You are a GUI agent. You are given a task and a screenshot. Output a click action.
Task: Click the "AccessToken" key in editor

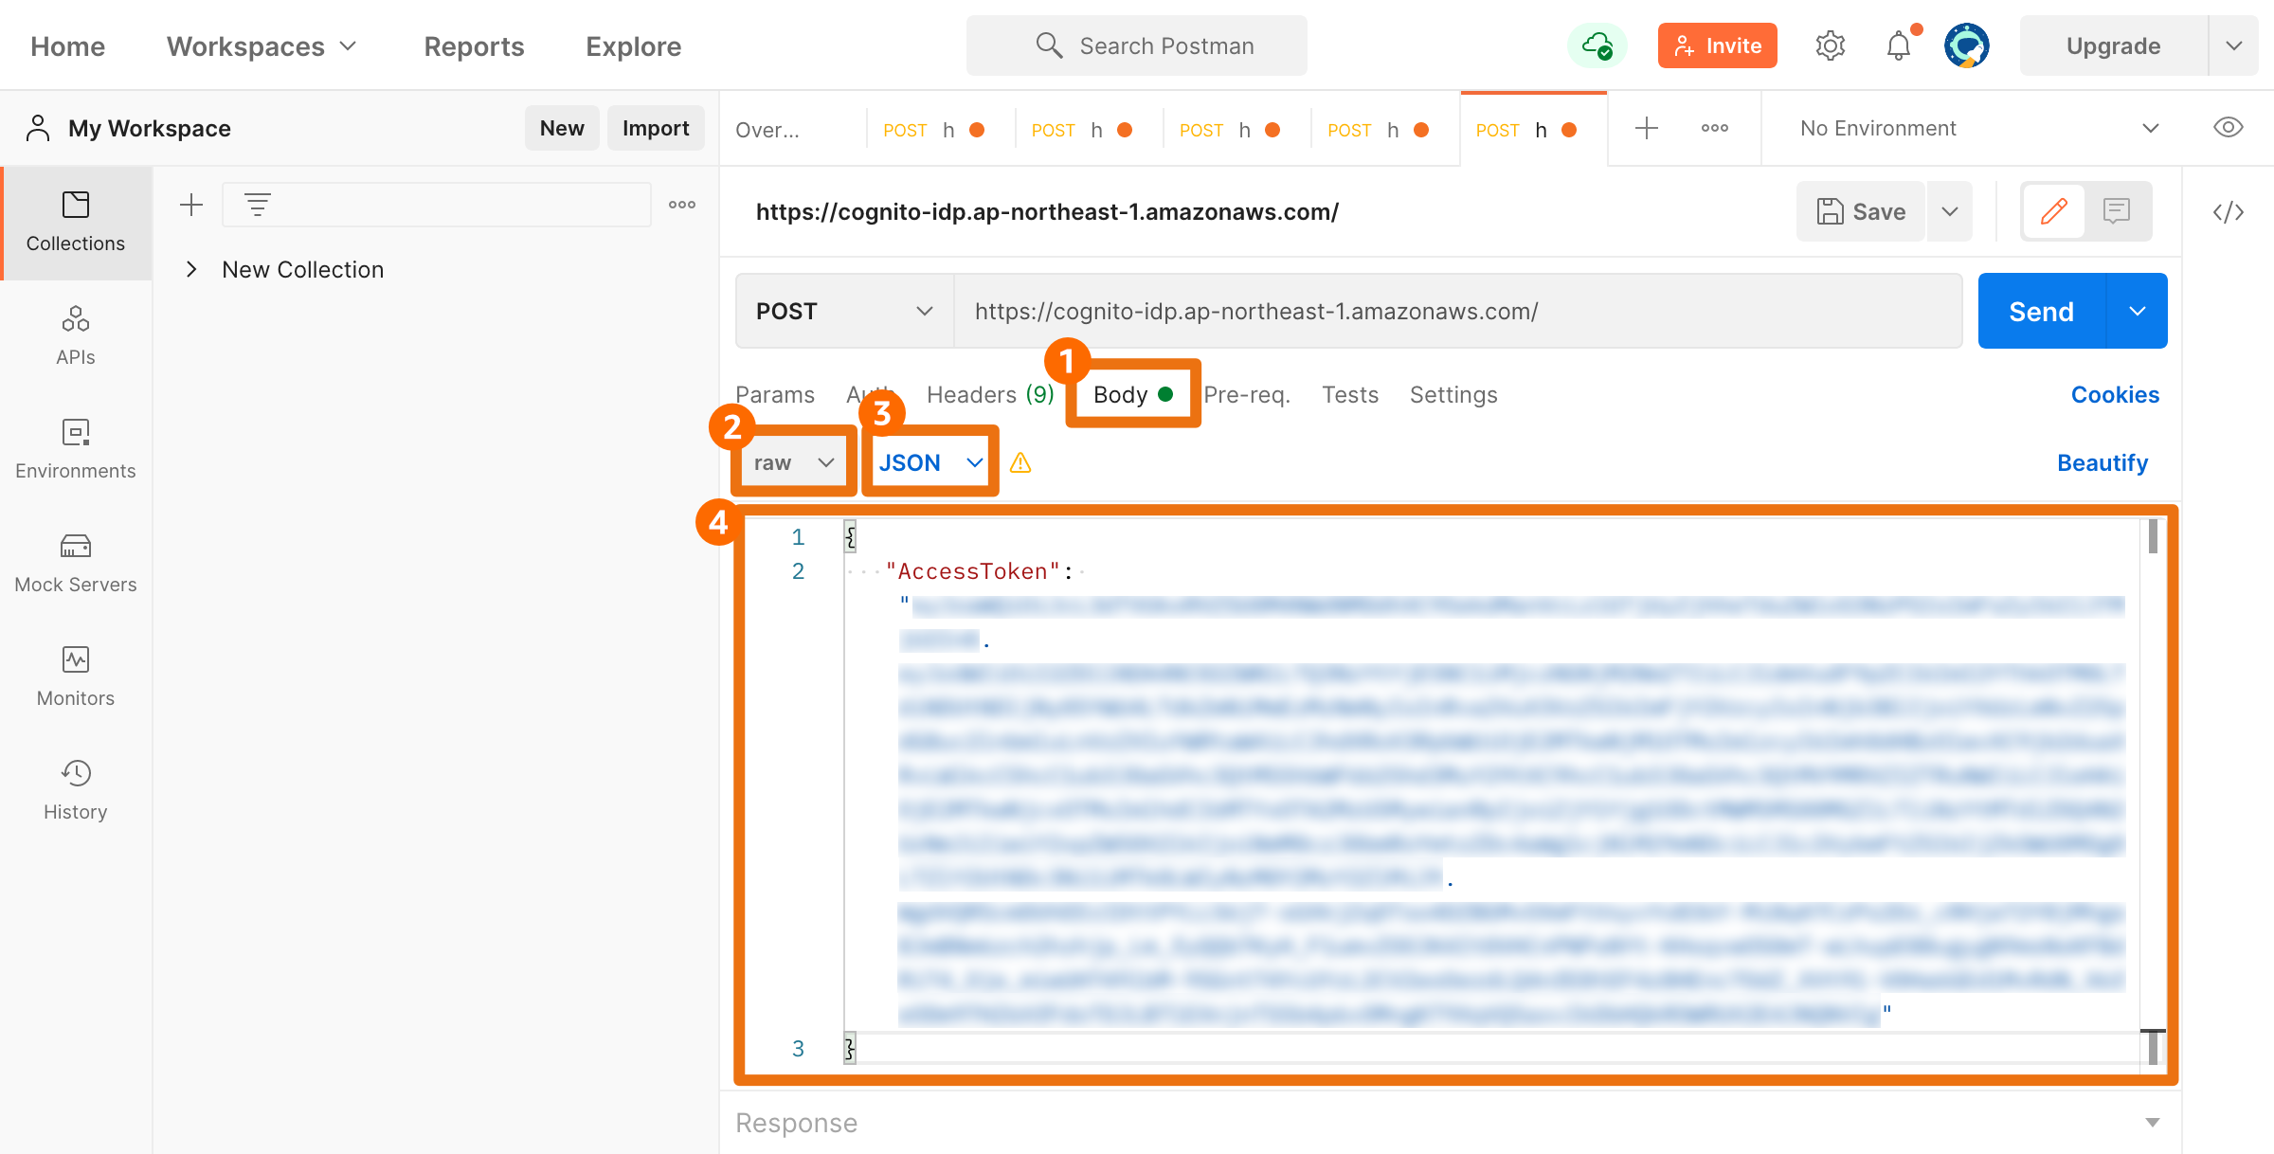tap(973, 571)
